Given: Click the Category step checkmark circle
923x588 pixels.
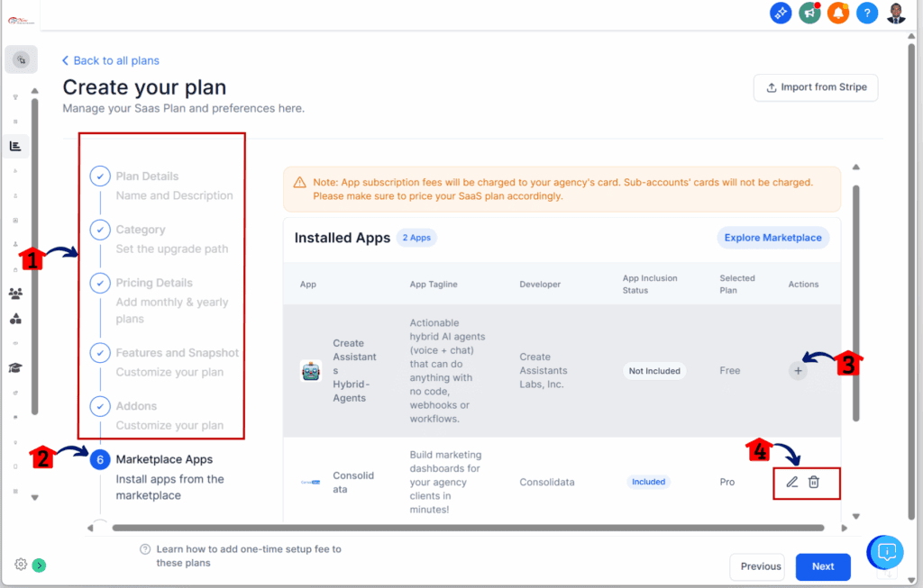Looking at the screenshot, I should pyautogui.click(x=100, y=230).
